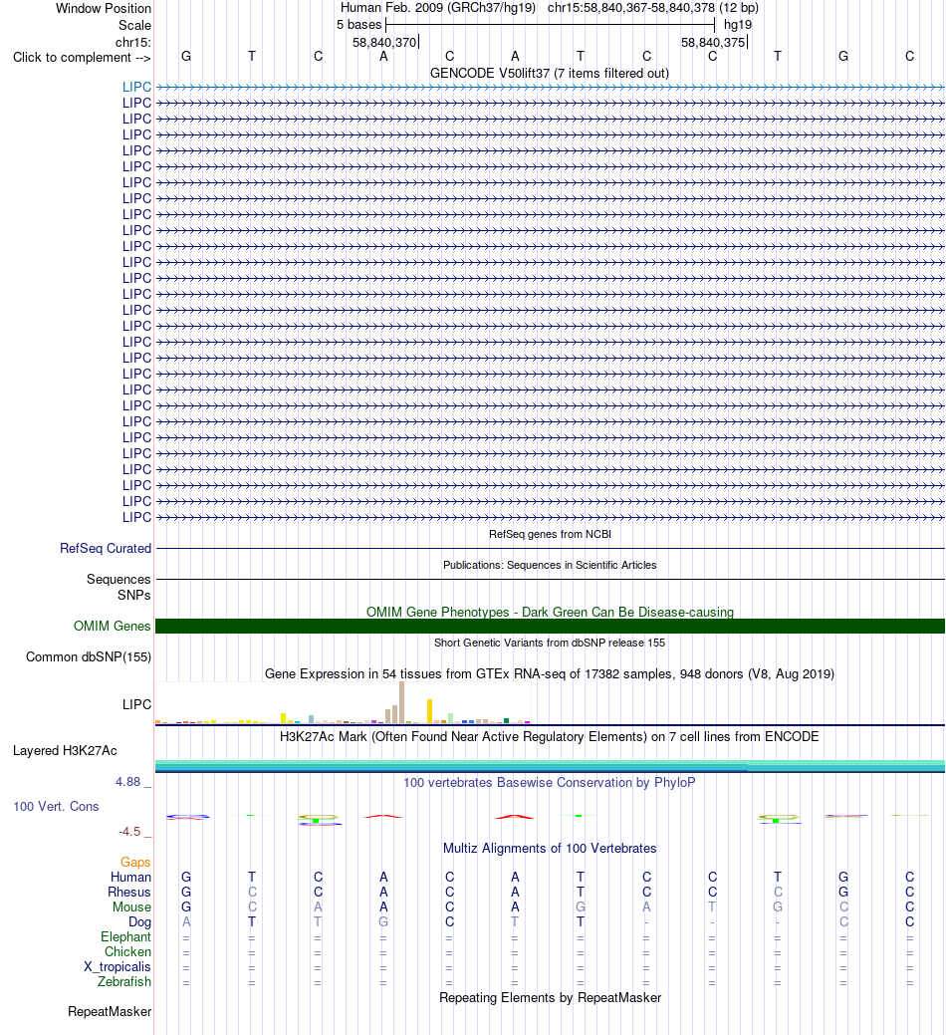Screen dimensions: 946x1035
Task: Click the teal H3K27Ac signal band
Action: pos(550,766)
